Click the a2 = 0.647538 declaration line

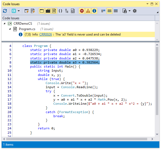pyautogui.click(x=65, y=58)
